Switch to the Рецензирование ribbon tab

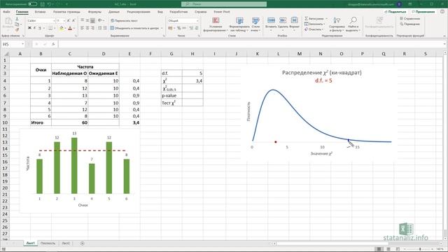[x=139, y=12]
